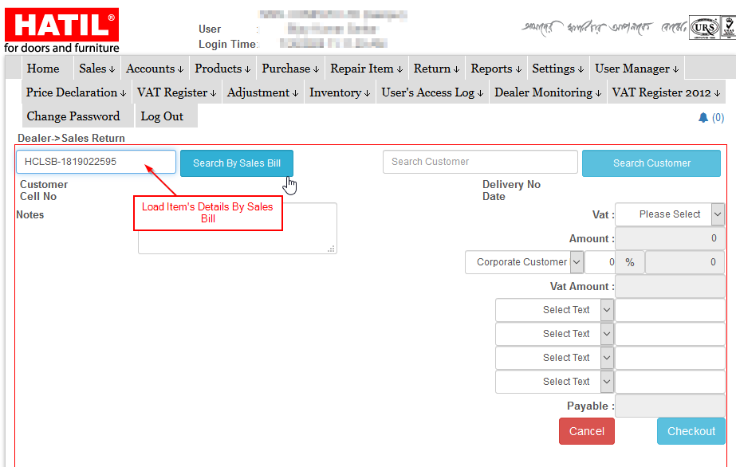The image size is (736, 467).
Task: Expand the Purchase menu
Action: pos(290,69)
